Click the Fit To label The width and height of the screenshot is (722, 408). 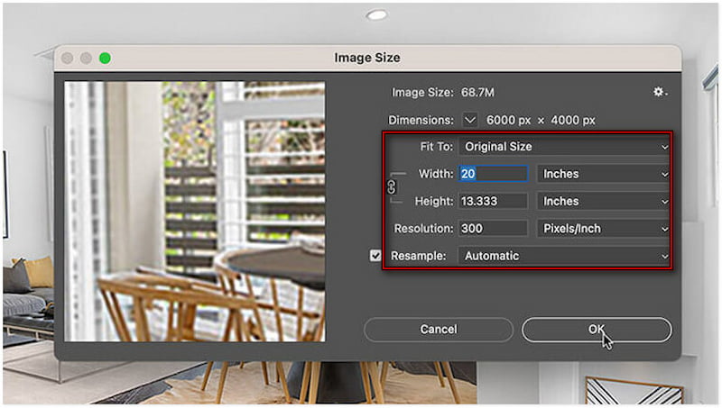(437, 147)
